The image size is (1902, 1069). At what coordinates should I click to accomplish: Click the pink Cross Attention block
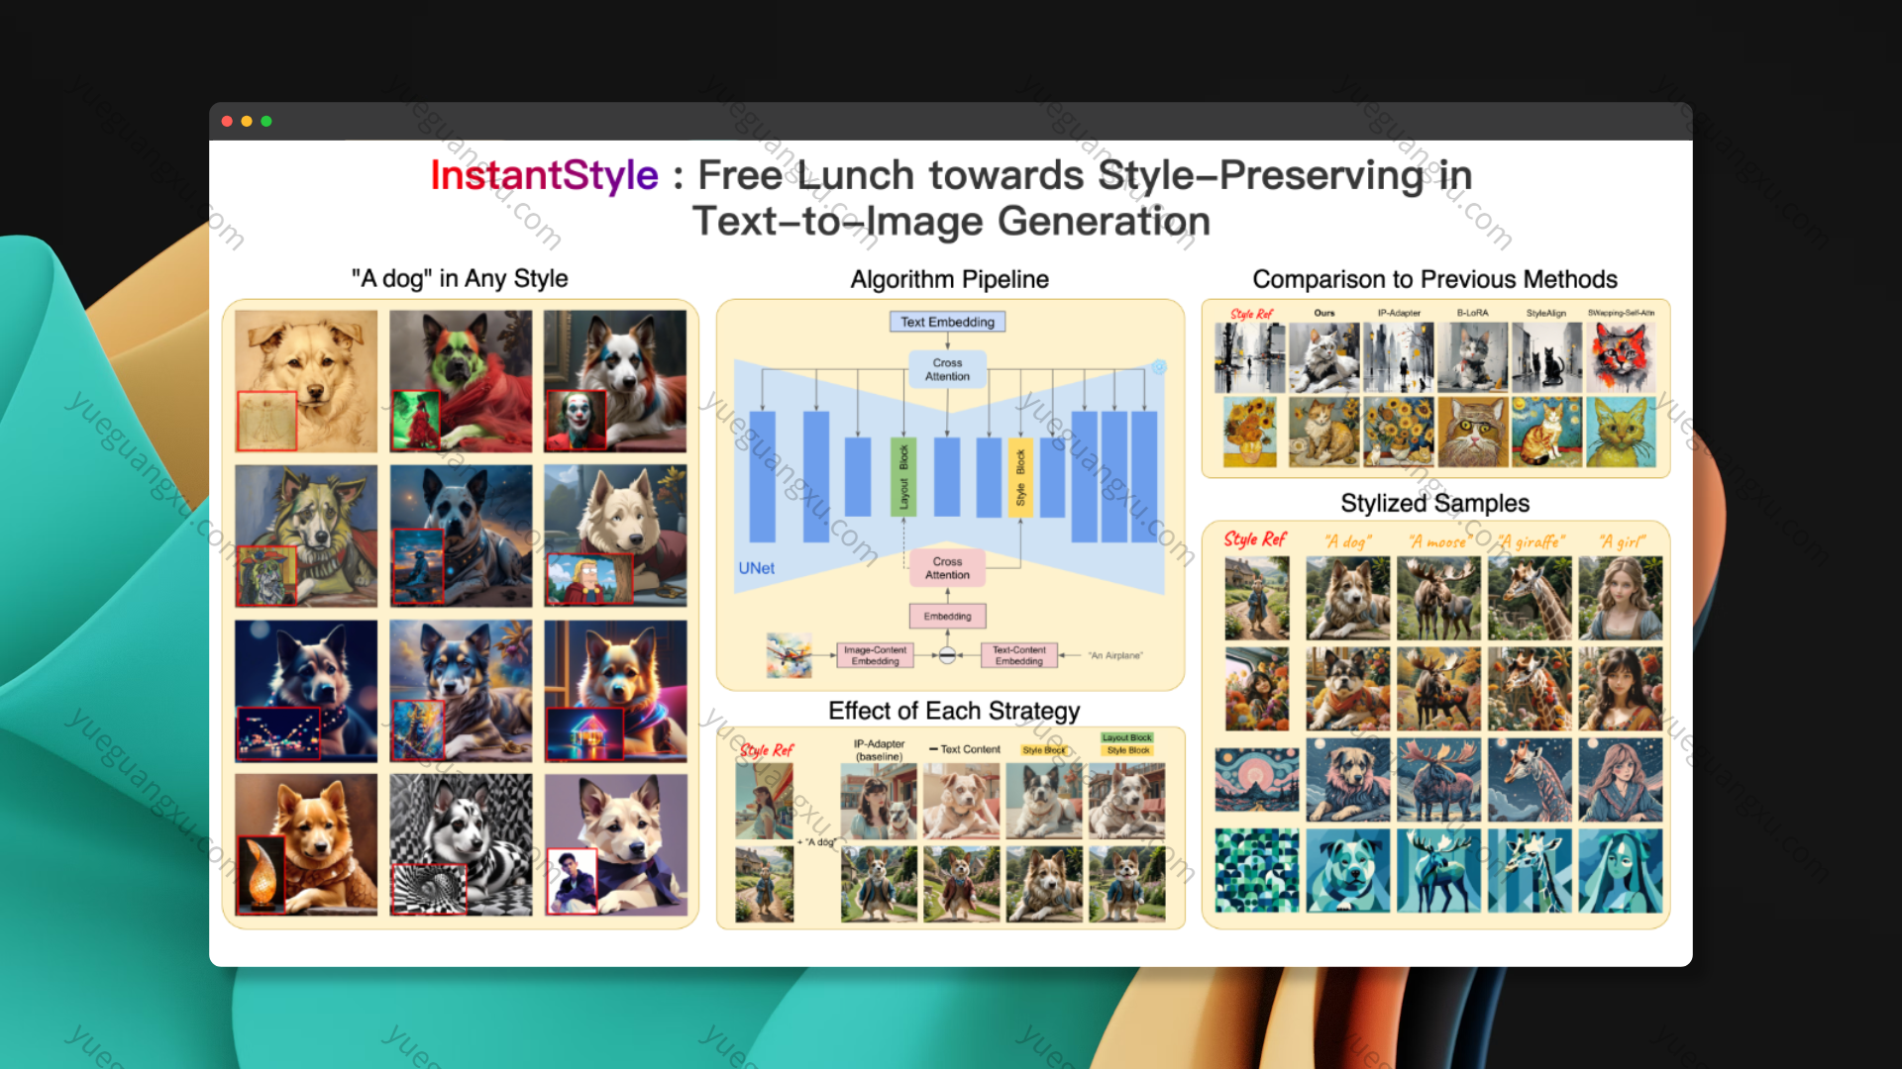947,565
